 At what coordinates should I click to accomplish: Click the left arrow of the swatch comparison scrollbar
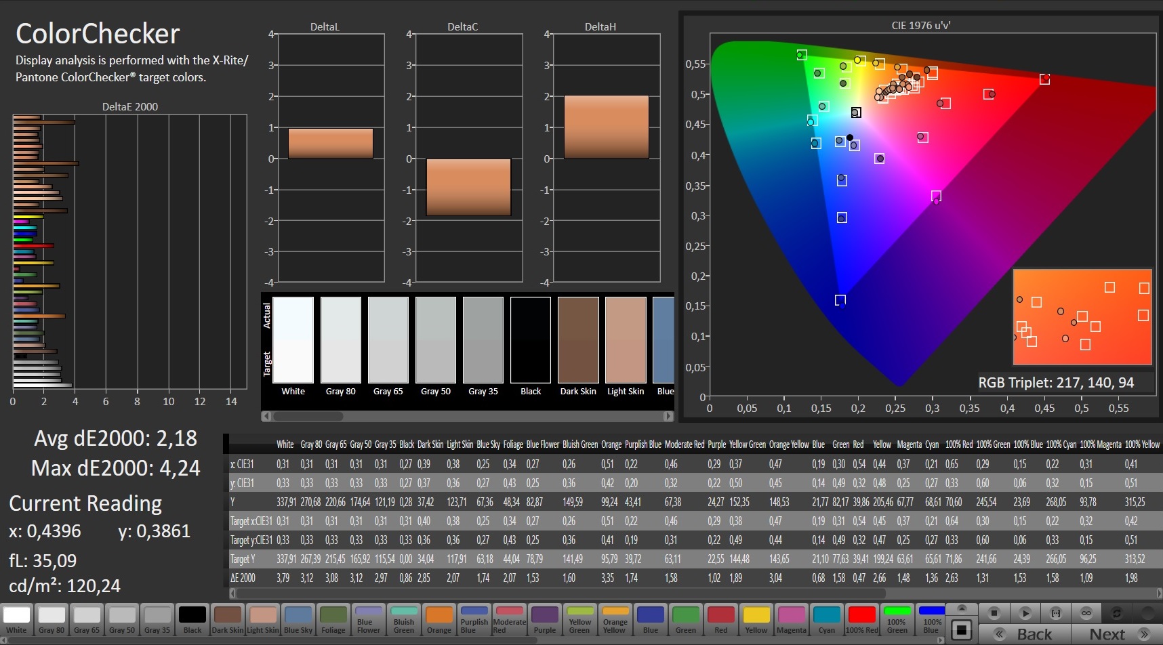[266, 416]
